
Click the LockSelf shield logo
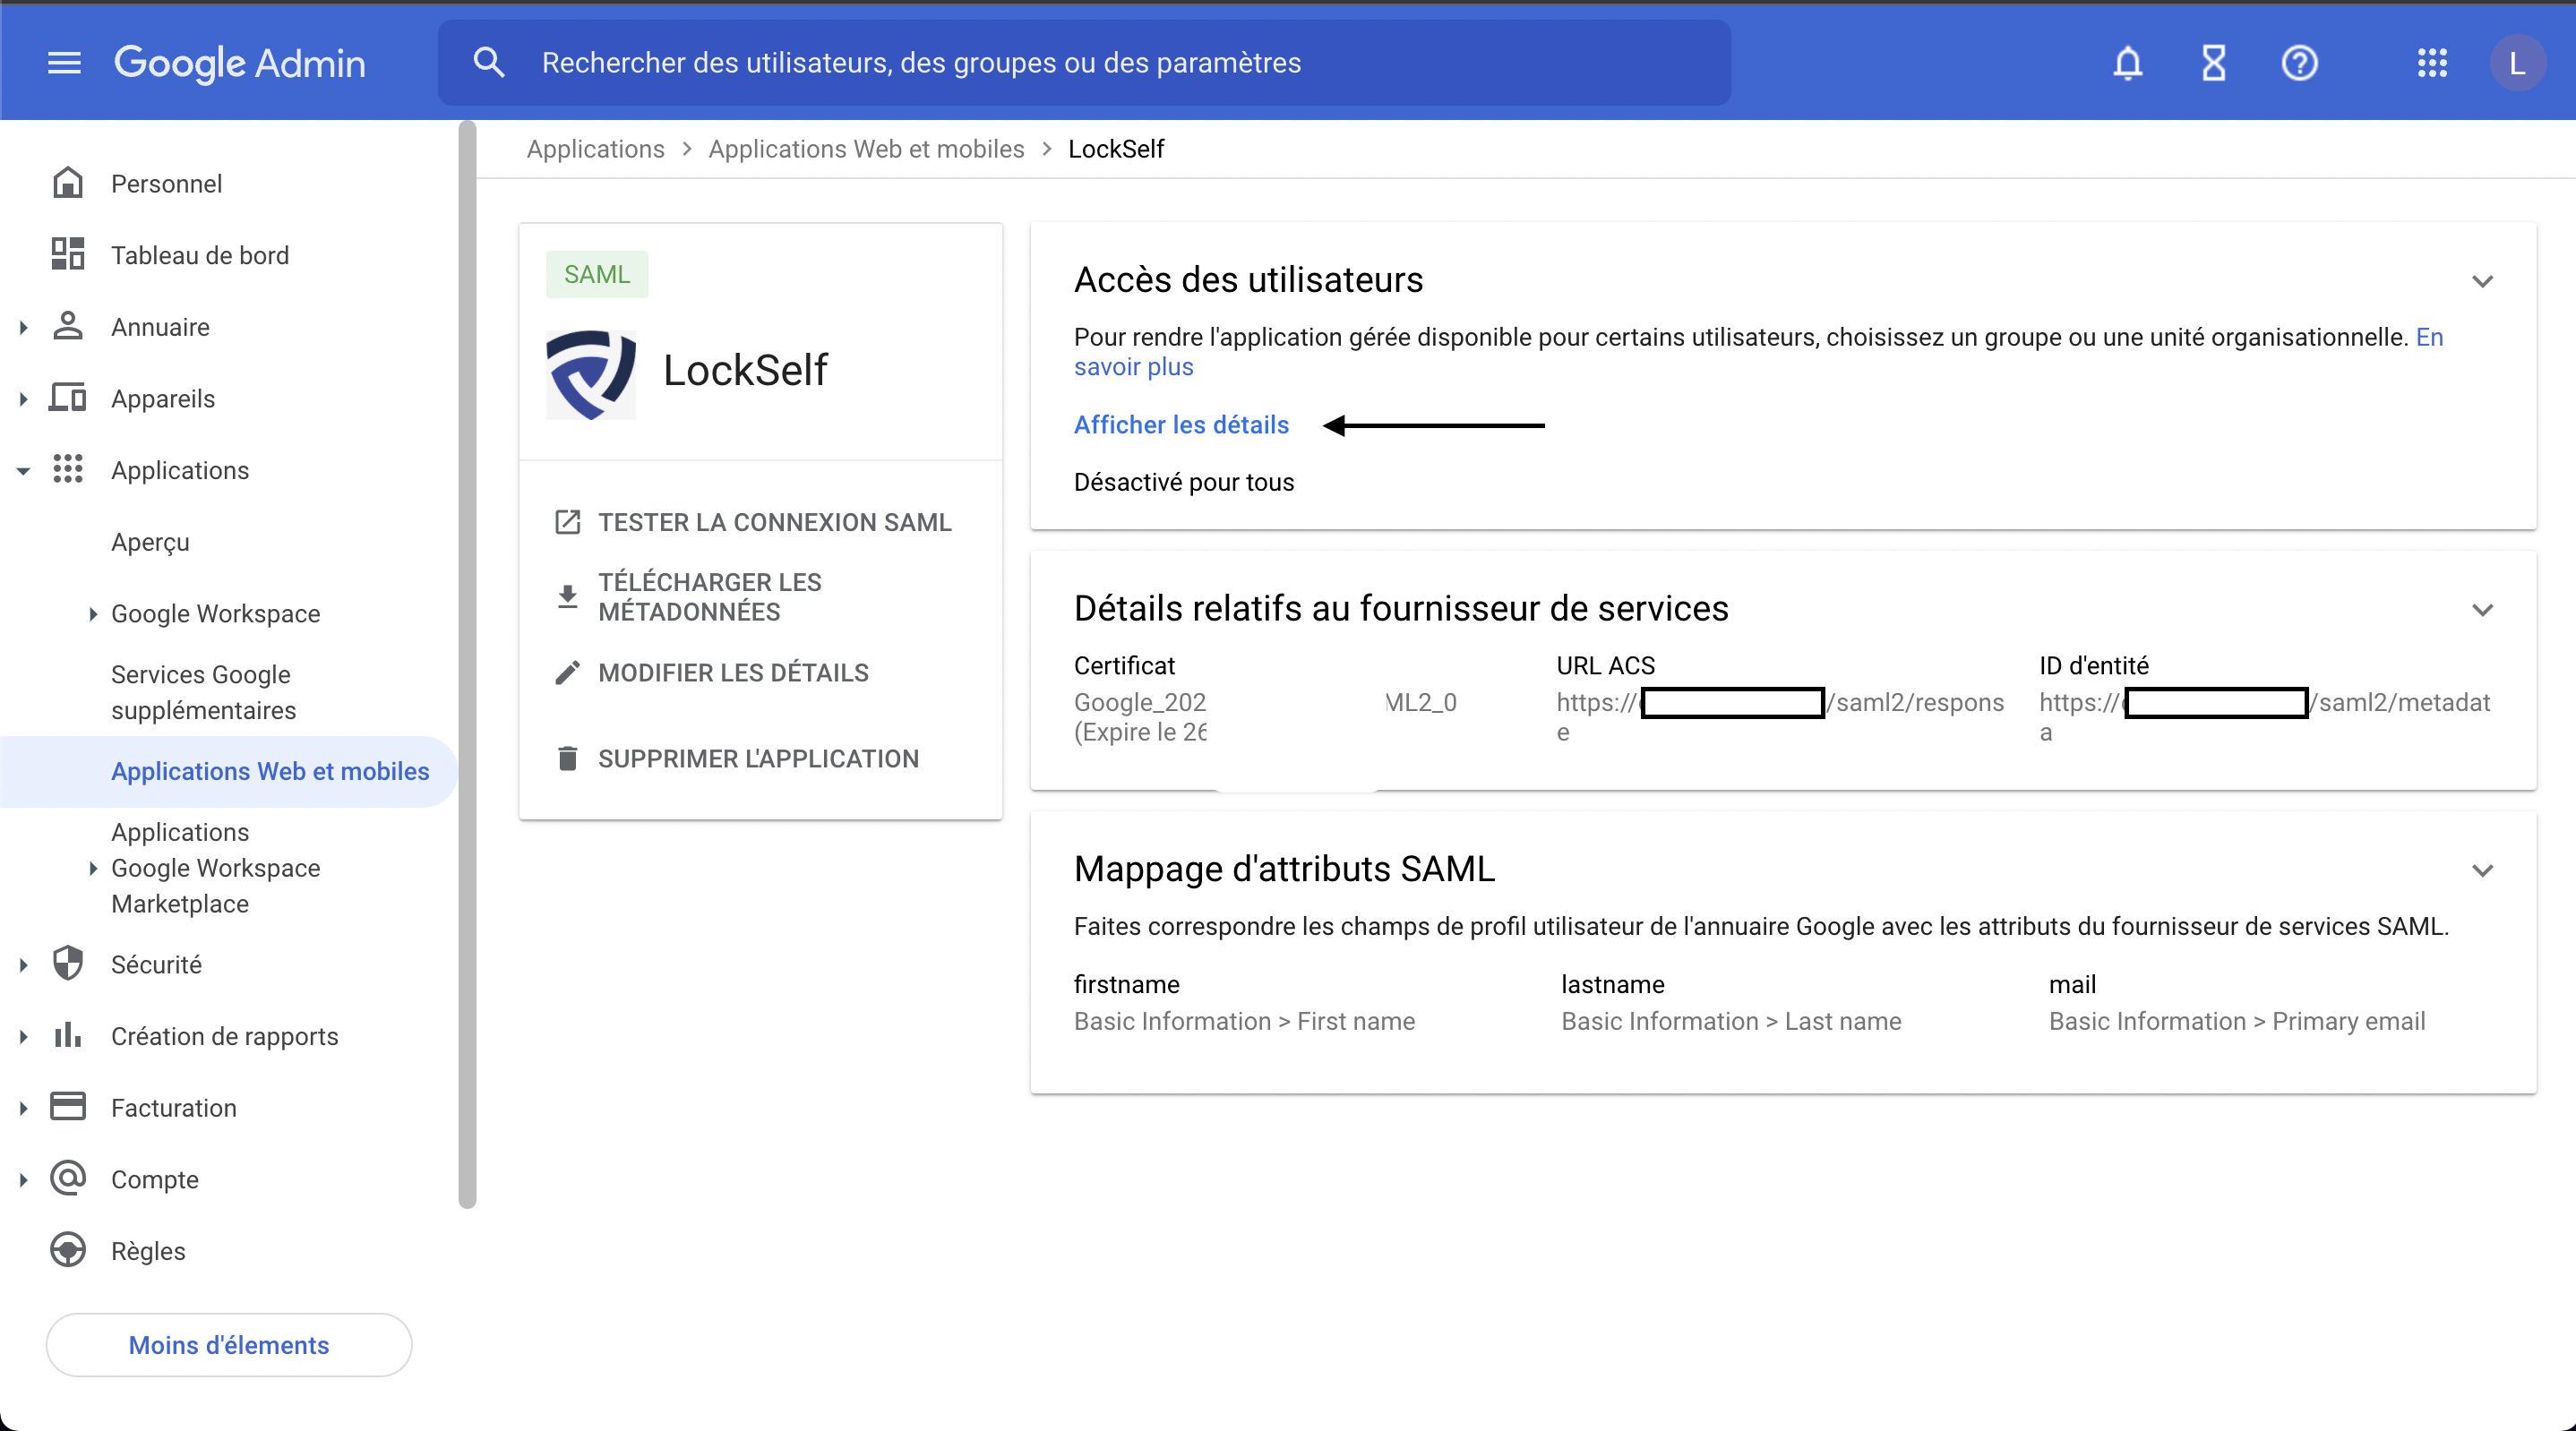click(590, 374)
